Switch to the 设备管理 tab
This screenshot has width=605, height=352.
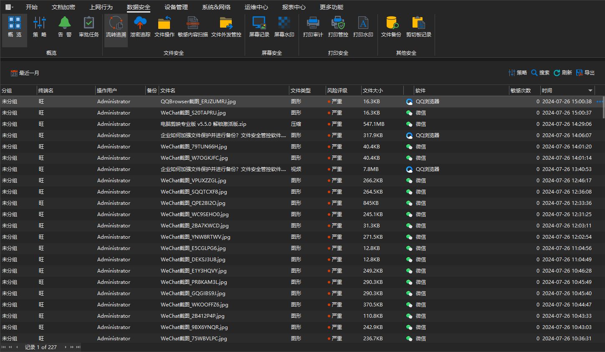(x=176, y=7)
